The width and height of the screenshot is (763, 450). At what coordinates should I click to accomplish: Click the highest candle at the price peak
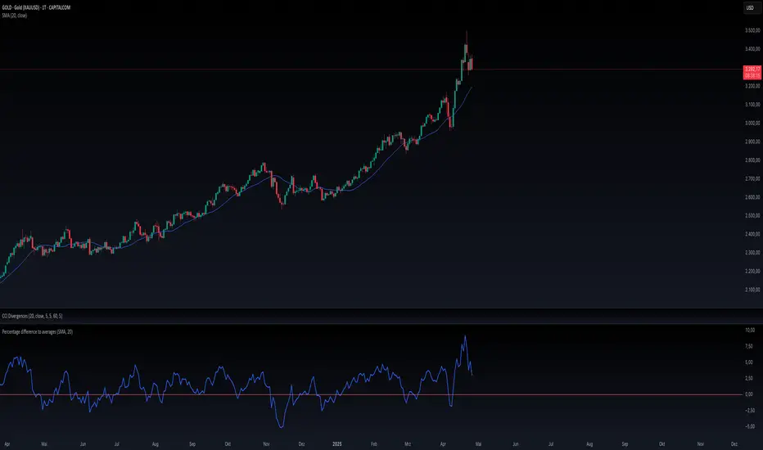466,46
